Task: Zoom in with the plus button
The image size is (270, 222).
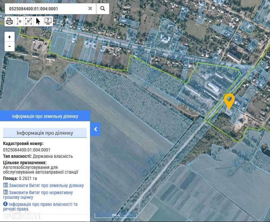Action: (x=9, y=37)
